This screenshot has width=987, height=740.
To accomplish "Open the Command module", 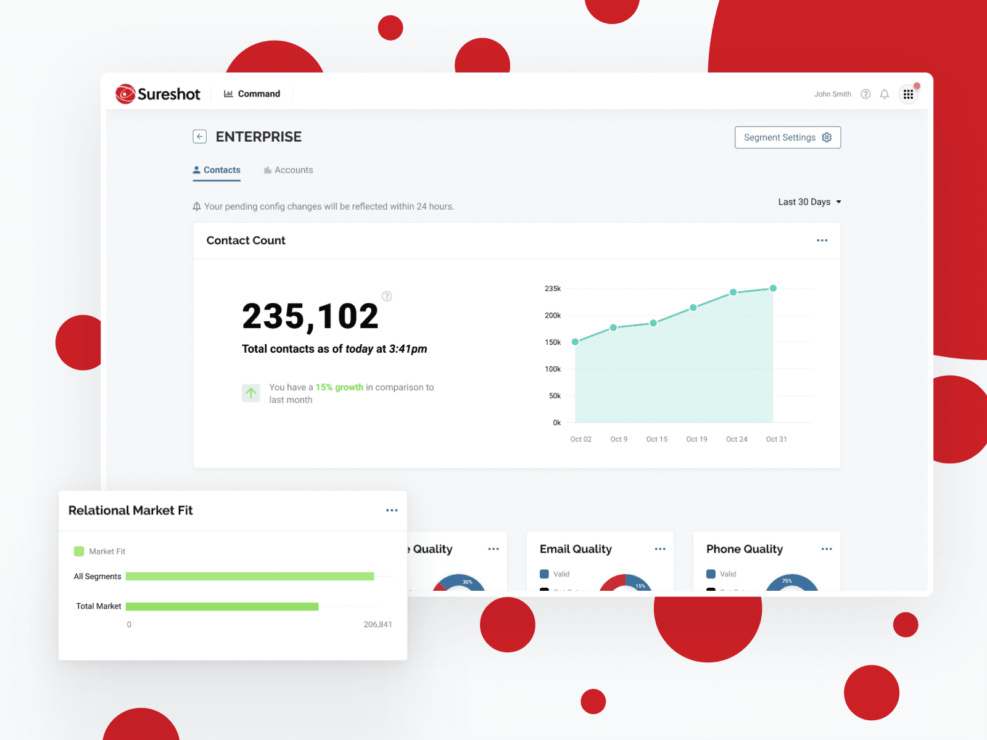I will [252, 94].
